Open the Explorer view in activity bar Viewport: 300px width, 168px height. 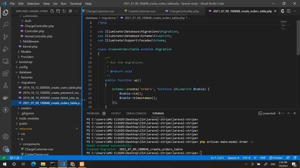point(6,13)
